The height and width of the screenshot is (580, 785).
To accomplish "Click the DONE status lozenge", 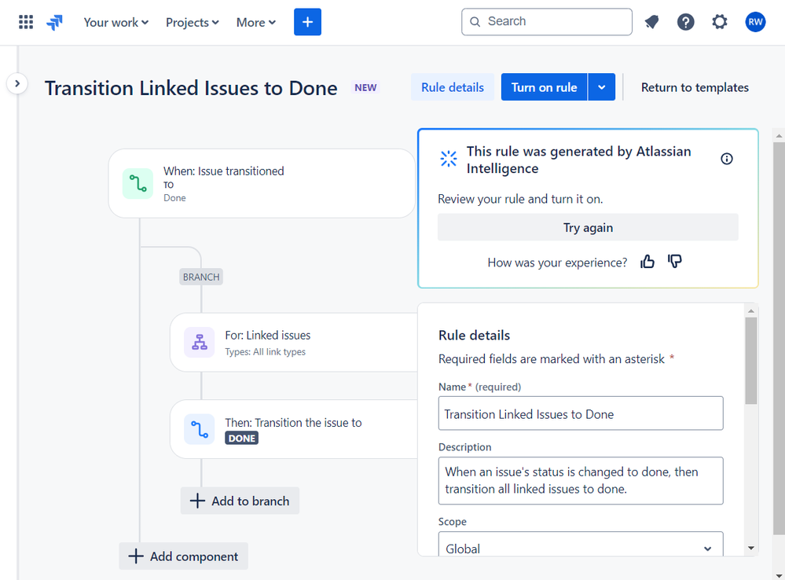I will 242,439.
